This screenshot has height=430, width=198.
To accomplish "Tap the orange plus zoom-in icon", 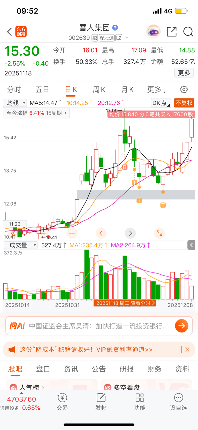I will [x=72, y=233].
